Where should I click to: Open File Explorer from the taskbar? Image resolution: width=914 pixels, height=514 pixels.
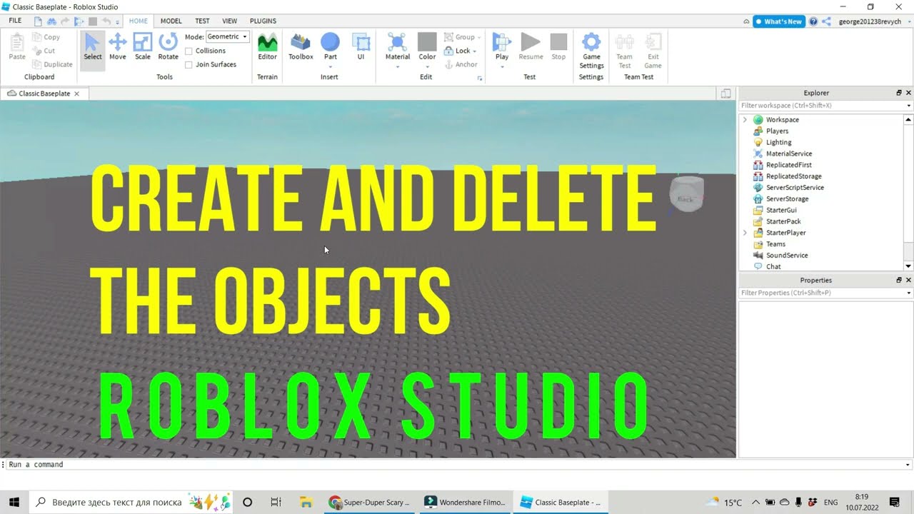(306, 502)
